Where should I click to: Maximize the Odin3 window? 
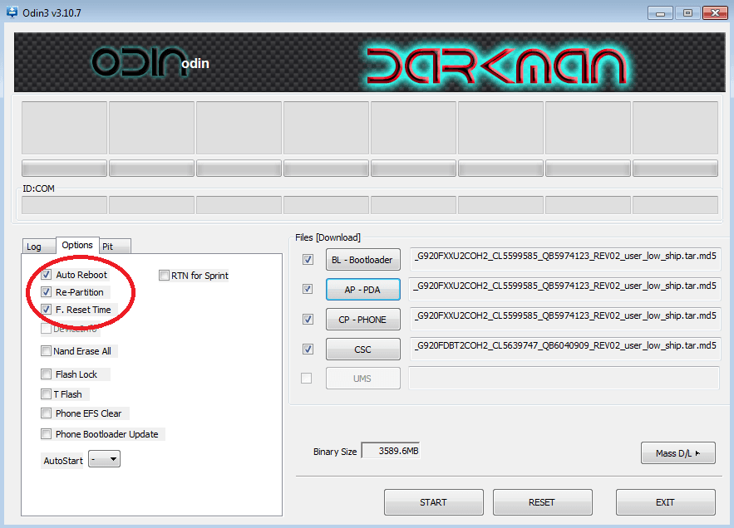[687, 13]
